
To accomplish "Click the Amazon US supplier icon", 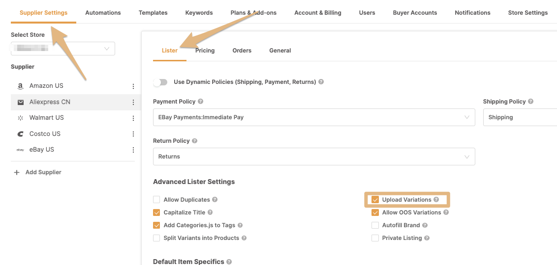I will tap(20, 86).
